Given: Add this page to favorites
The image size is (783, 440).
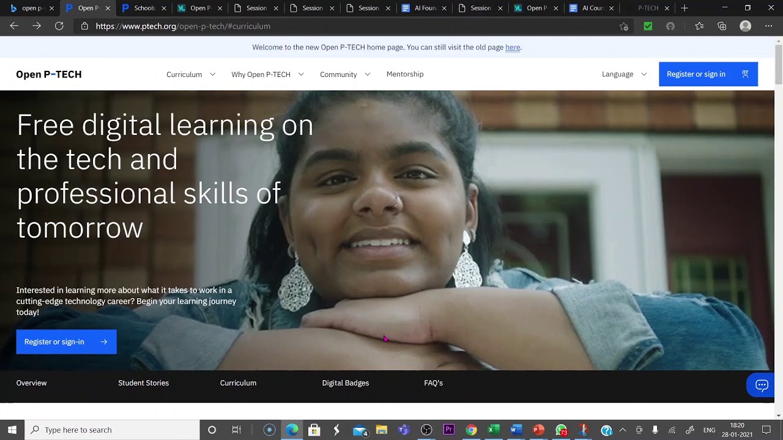Looking at the screenshot, I should (623, 26).
